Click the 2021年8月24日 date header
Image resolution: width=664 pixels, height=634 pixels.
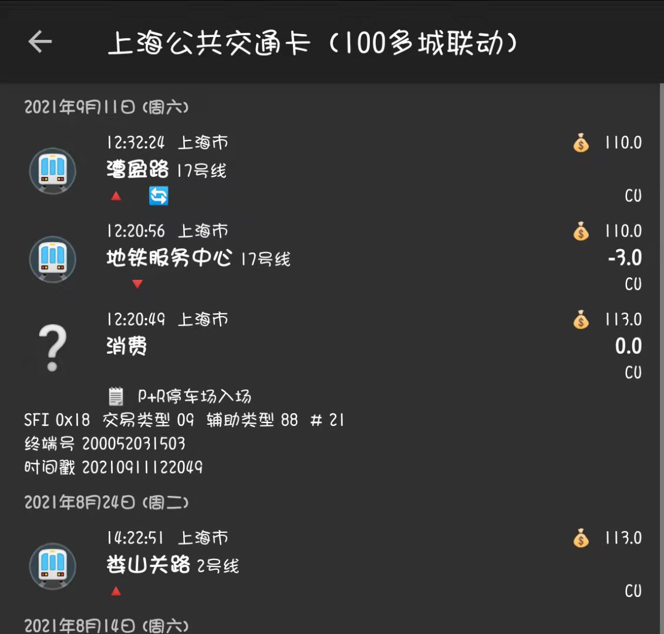click(106, 502)
